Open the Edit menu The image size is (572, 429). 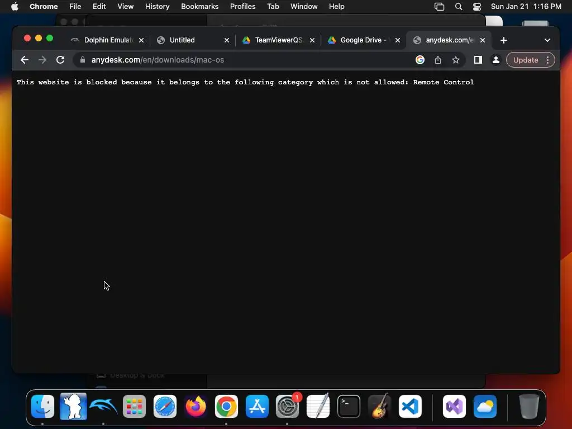tap(99, 7)
